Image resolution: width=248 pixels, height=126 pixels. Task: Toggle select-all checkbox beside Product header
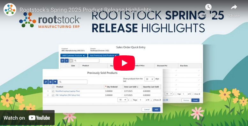pyautogui.click(x=53, y=87)
